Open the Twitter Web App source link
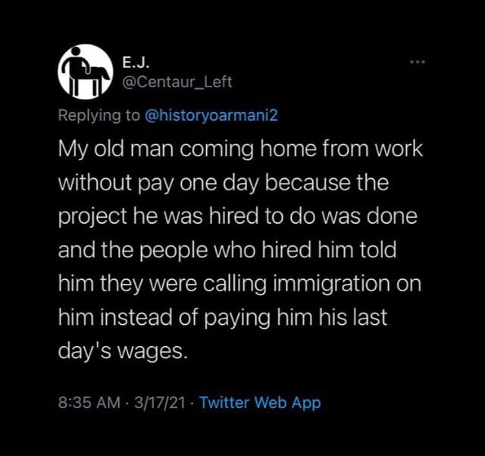 260,402
